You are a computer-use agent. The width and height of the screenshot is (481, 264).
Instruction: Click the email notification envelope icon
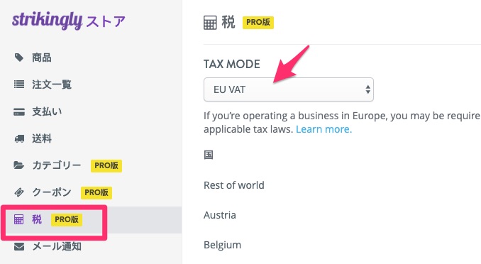click(x=19, y=246)
